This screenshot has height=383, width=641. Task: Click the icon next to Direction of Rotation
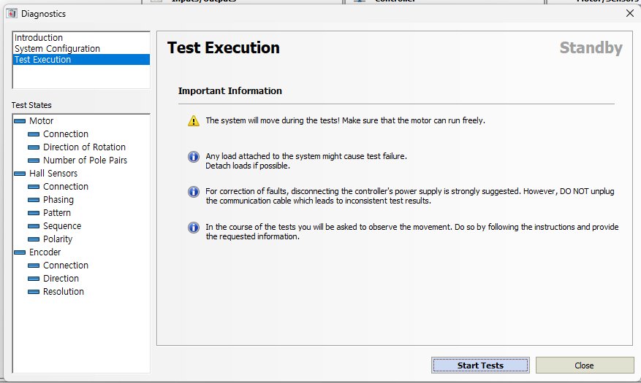(34, 147)
